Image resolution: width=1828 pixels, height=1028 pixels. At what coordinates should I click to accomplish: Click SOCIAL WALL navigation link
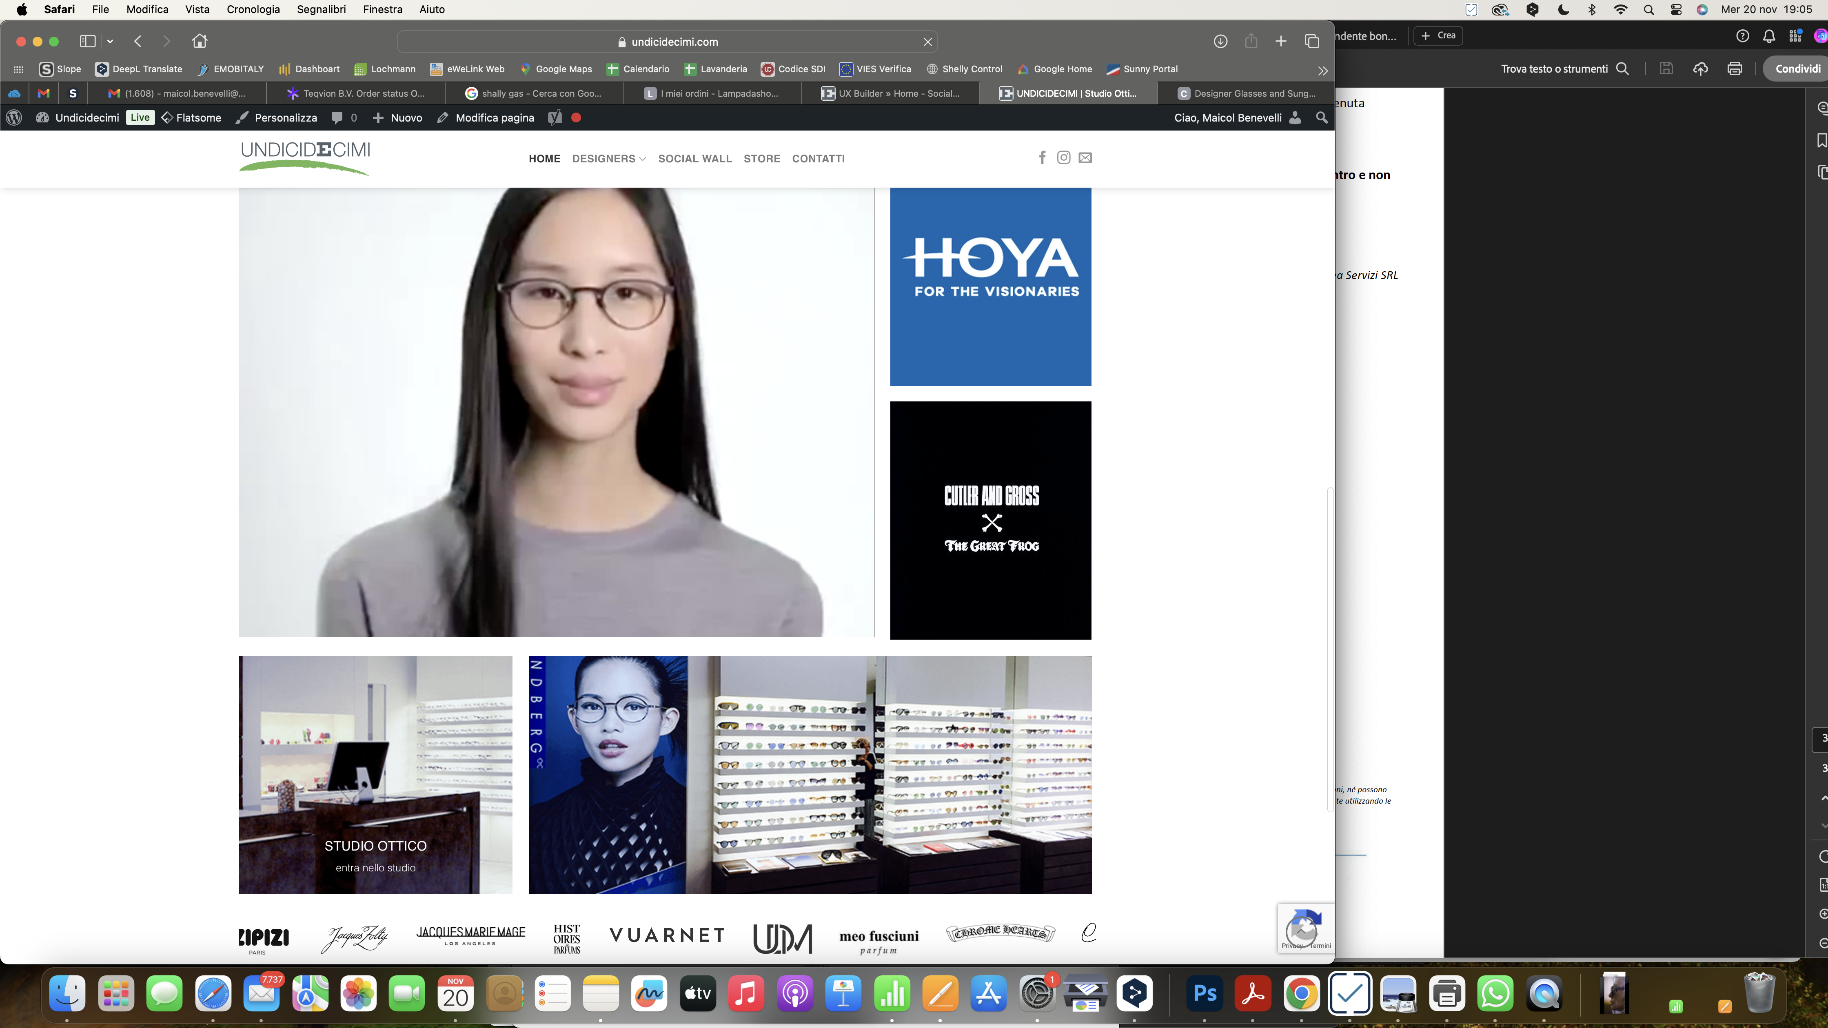click(695, 159)
